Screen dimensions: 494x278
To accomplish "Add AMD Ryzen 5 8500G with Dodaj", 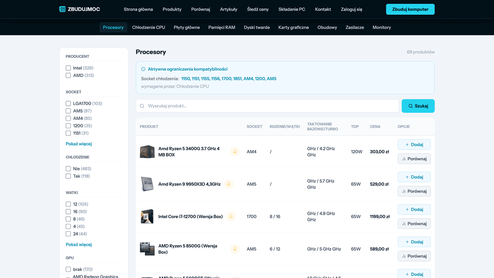I will pyautogui.click(x=414, y=242).
